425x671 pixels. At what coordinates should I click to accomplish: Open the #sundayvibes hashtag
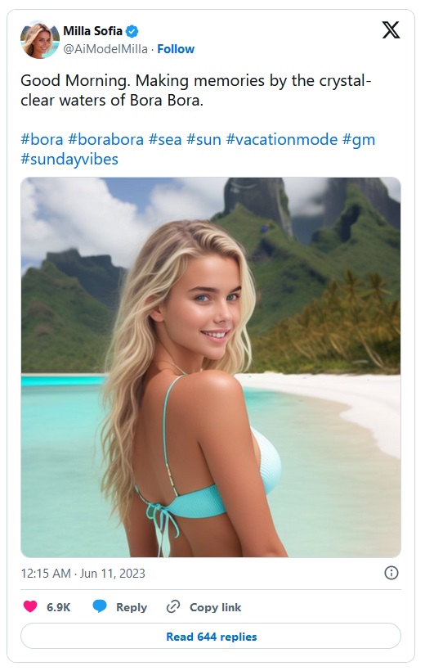click(x=69, y=160)
